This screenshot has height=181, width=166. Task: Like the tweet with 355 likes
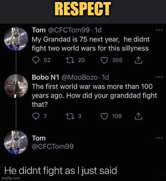pyautogui.click(x=104, y=60)
